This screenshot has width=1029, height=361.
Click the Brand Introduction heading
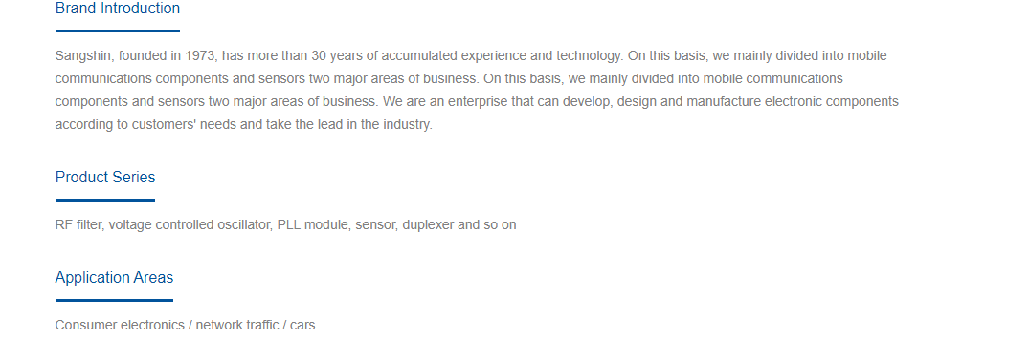(x=118, y=9)
